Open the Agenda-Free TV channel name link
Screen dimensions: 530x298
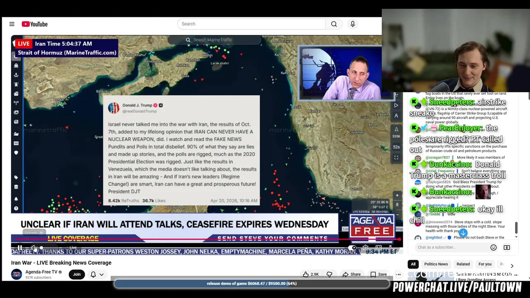tap(41, 272)
